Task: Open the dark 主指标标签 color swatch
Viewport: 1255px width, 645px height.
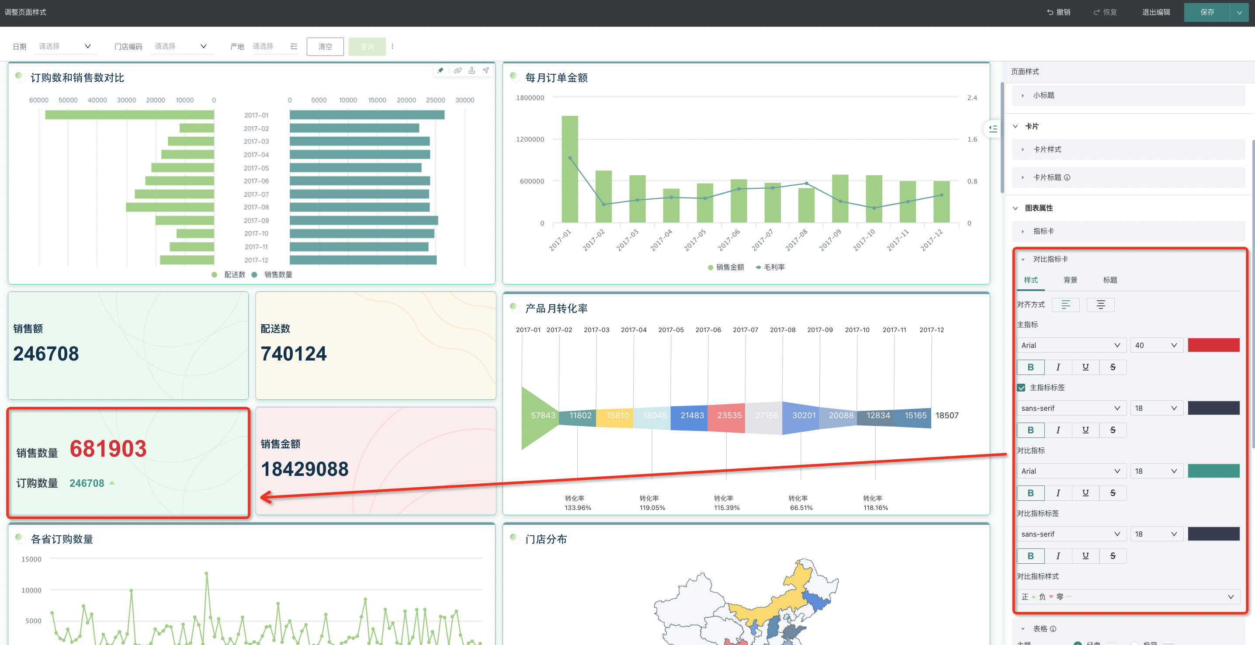Action: 1213,408
